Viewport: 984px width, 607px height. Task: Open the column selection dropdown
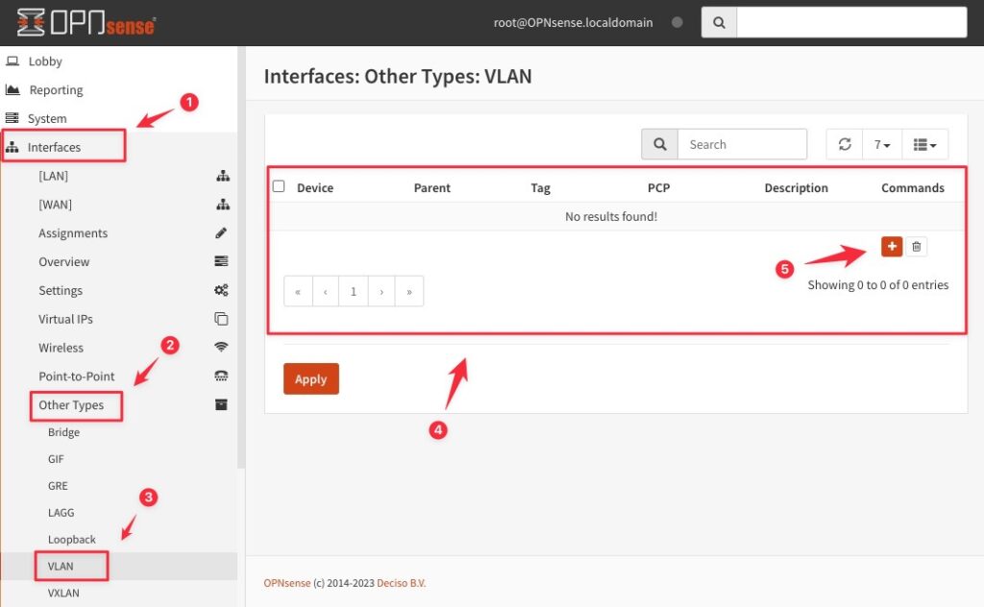(x=925, y=144)
